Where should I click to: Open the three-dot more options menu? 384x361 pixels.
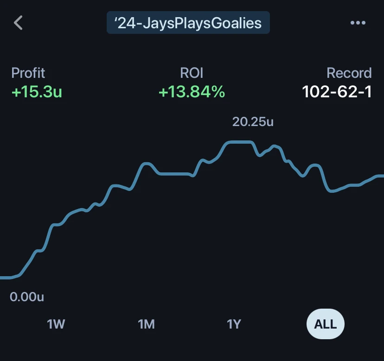pyautogui.click(x=358, y=23)
